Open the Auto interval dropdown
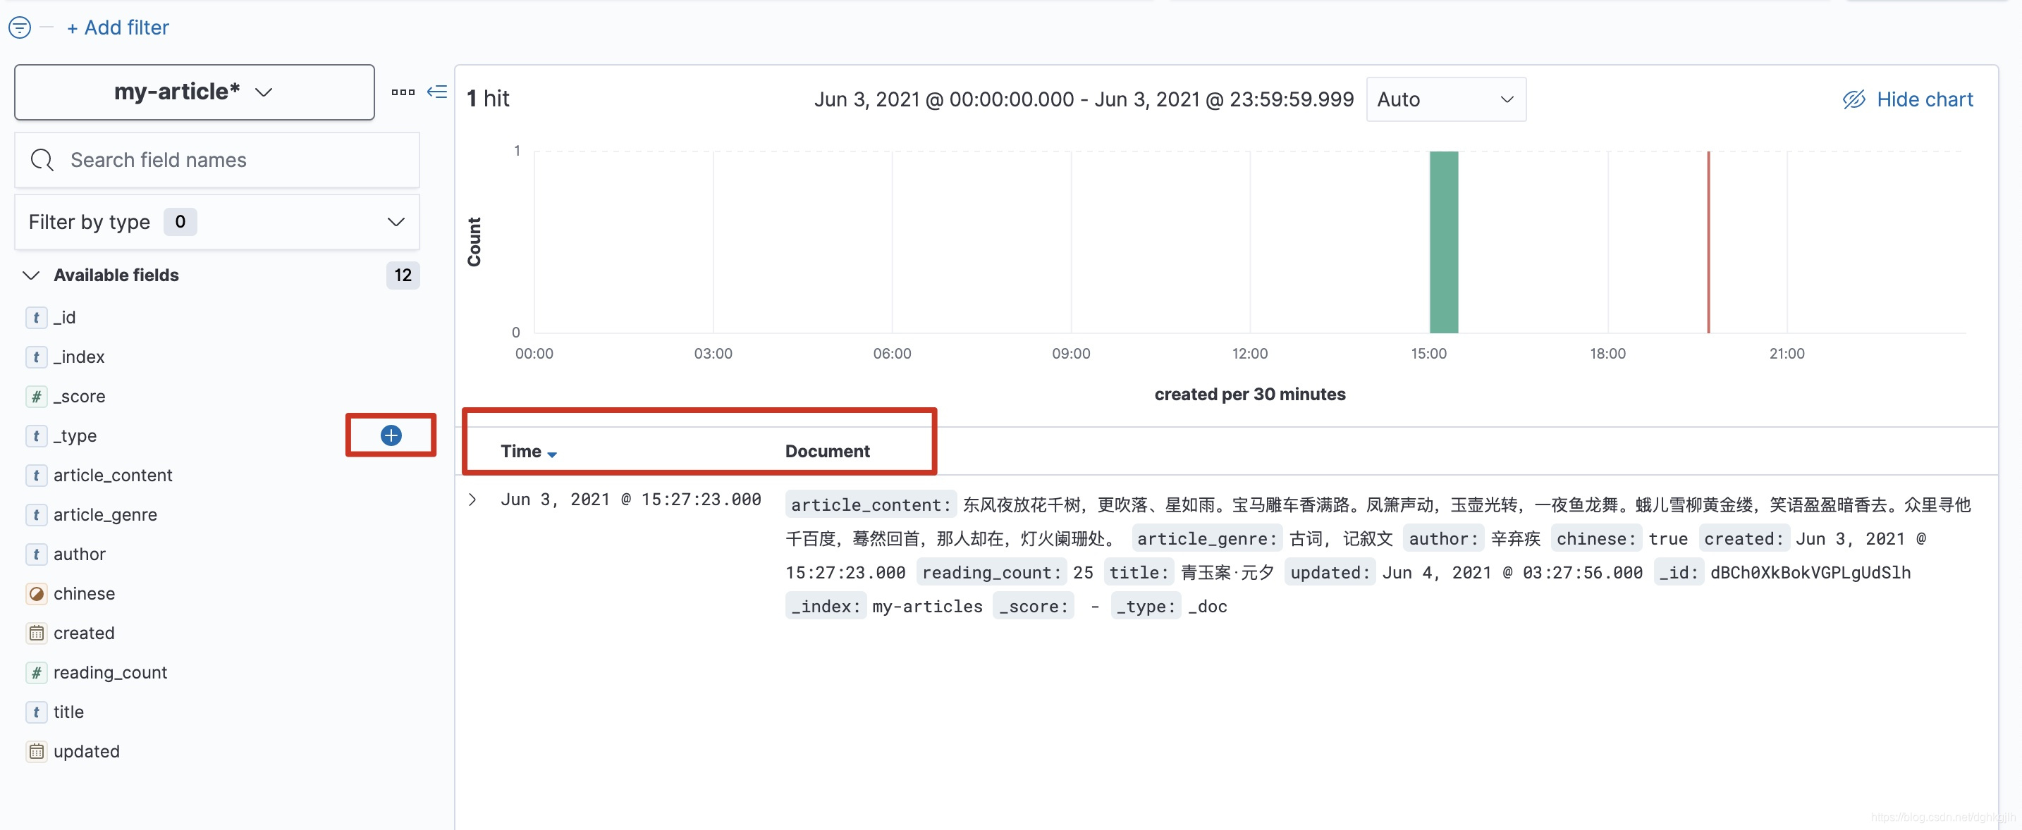This screenshot has width=2022, height=830. click(1446, 99)
